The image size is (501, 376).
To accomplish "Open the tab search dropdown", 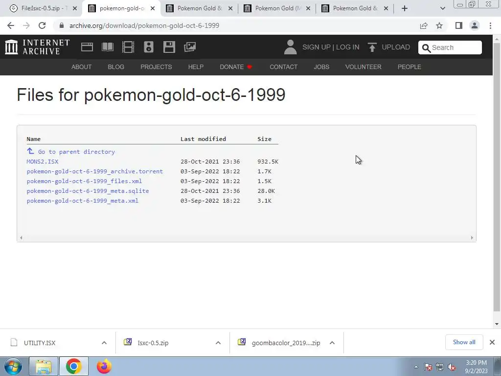I will point(442,8).
